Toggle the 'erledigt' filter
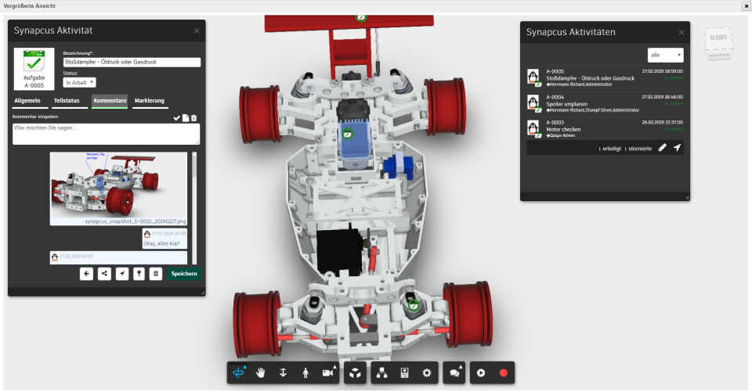Screen dimensions: 752x392 pyautogui.click(x=612, y=149)
